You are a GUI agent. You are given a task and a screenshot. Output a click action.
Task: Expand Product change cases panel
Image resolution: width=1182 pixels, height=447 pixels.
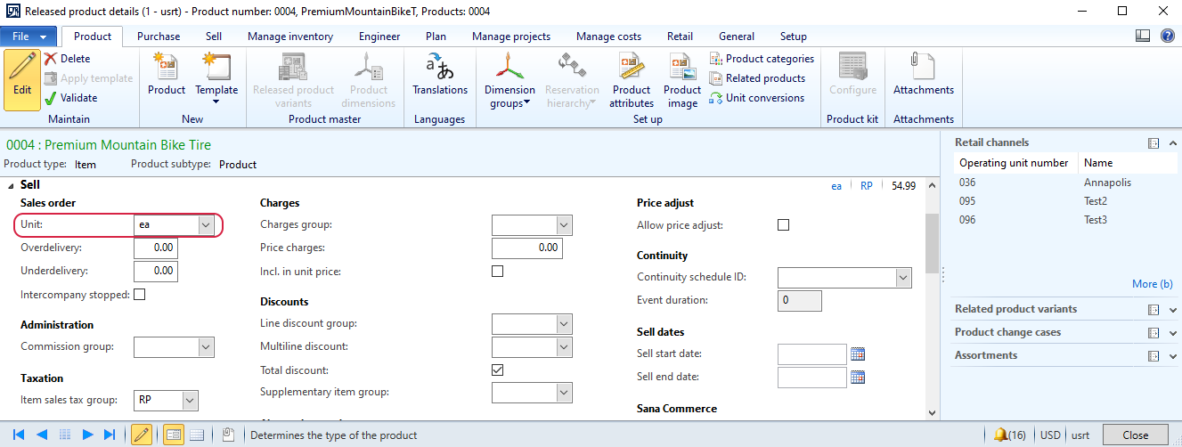coord(1172,333)
